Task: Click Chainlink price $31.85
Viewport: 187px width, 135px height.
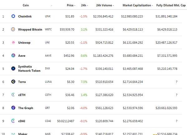Action: (x=70, y=16)
